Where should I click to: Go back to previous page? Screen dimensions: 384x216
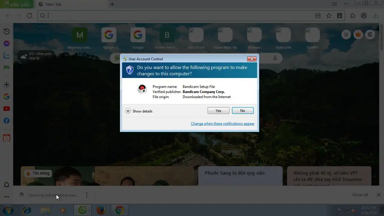8,16
